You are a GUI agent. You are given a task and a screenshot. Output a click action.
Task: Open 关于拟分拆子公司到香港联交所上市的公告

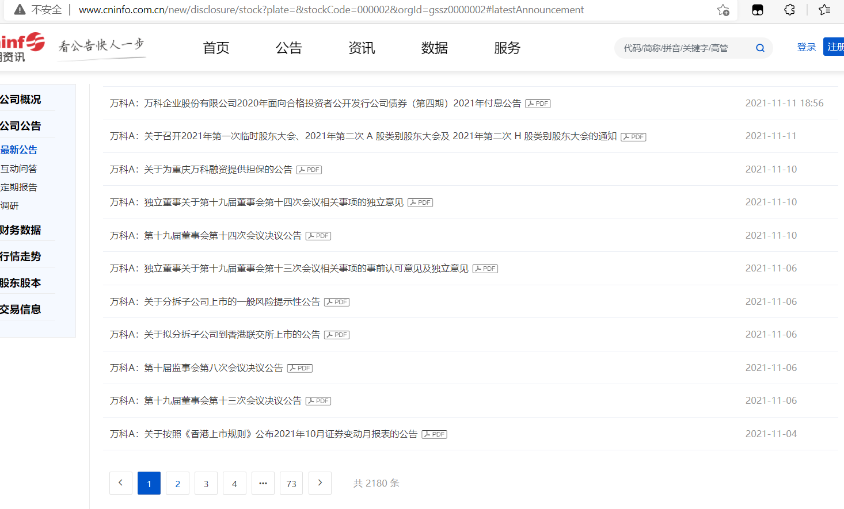pyautogui.click(x=215, y=335)
